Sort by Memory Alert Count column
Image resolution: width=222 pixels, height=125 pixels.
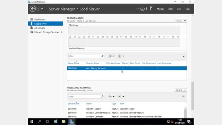click(x=131, y=63)
